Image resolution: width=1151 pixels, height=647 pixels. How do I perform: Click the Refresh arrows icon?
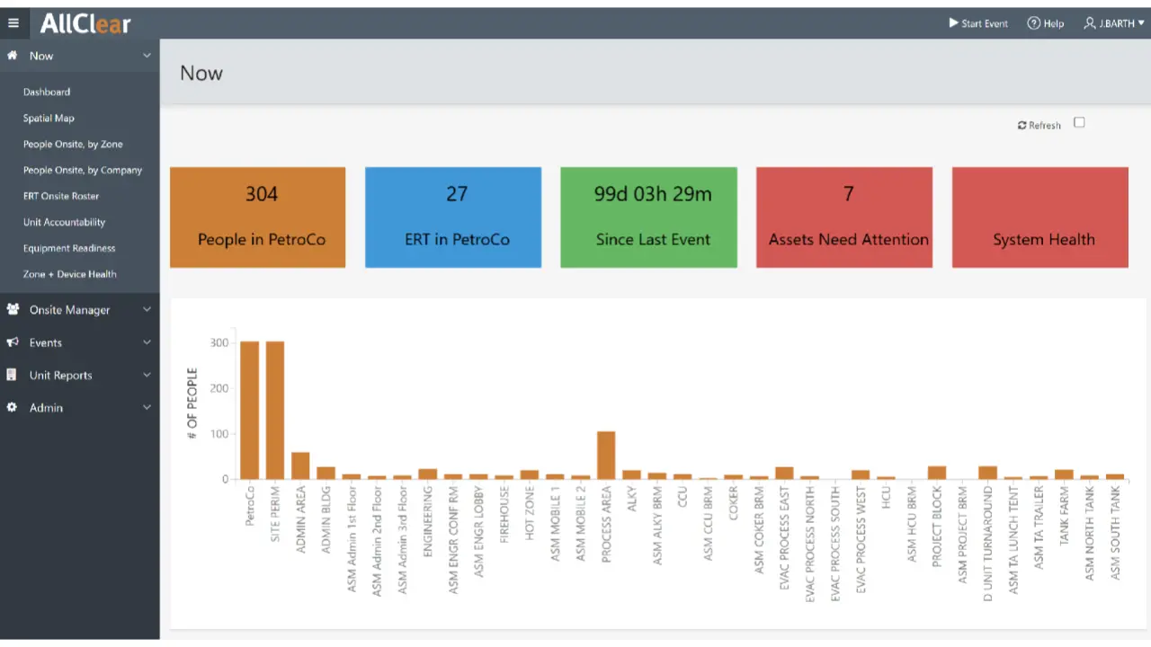(1022, 126)
